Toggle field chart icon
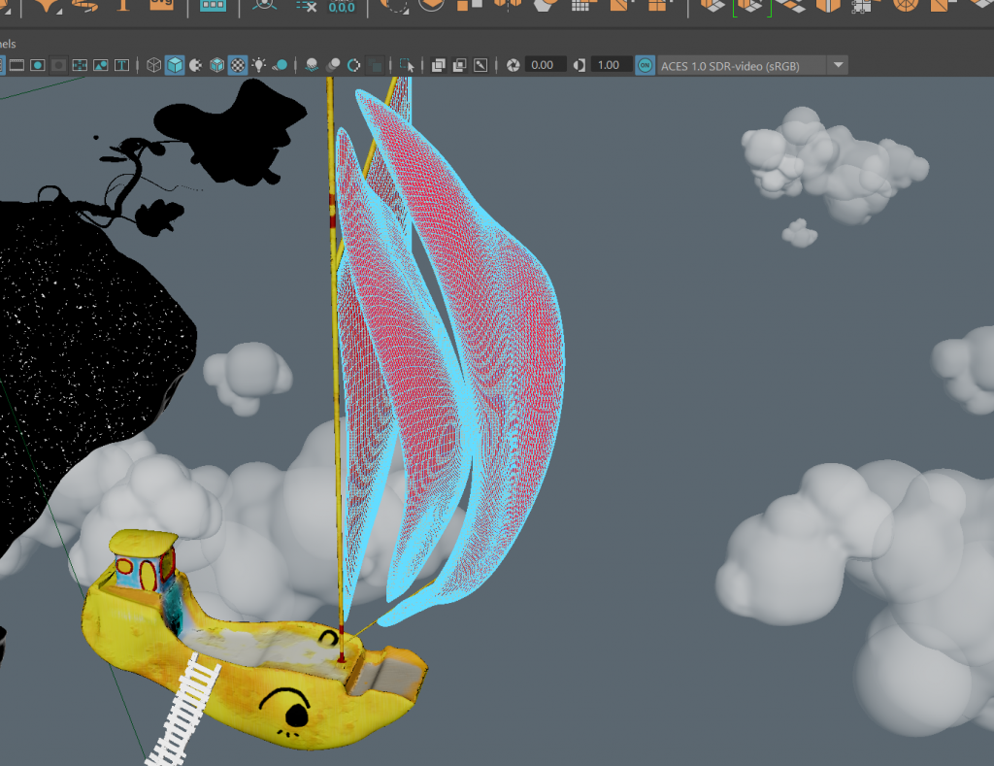Image resolution: width=994 pixels, height=766 pixels. [80, 65]
